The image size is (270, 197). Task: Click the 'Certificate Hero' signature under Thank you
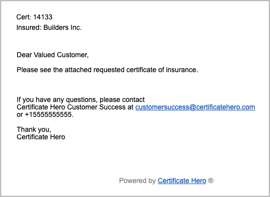41,137
